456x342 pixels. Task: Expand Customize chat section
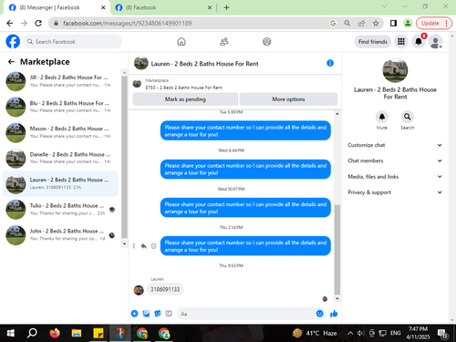pyautogui.click(x=395, y=145)
